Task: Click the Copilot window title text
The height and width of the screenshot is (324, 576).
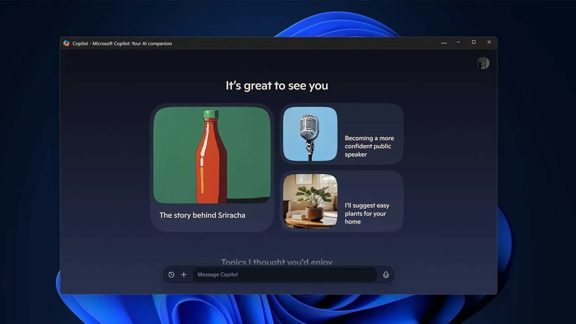Action: coord(122,44)
